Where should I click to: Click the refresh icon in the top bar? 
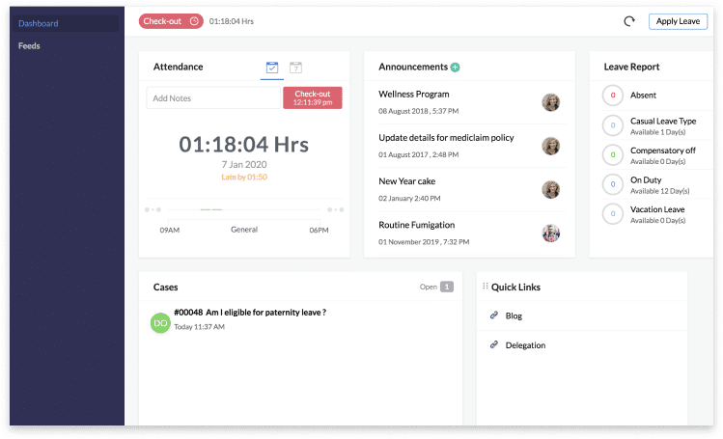tap(629, 21)
